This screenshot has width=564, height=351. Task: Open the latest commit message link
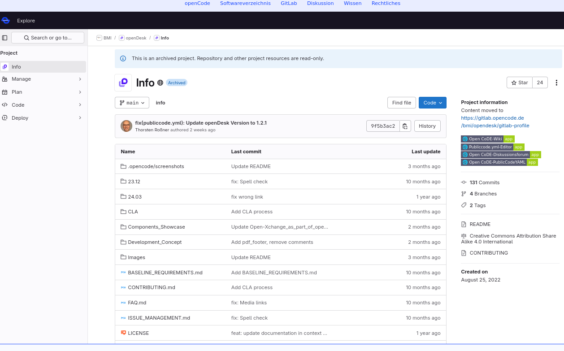[x=201, y=123]
